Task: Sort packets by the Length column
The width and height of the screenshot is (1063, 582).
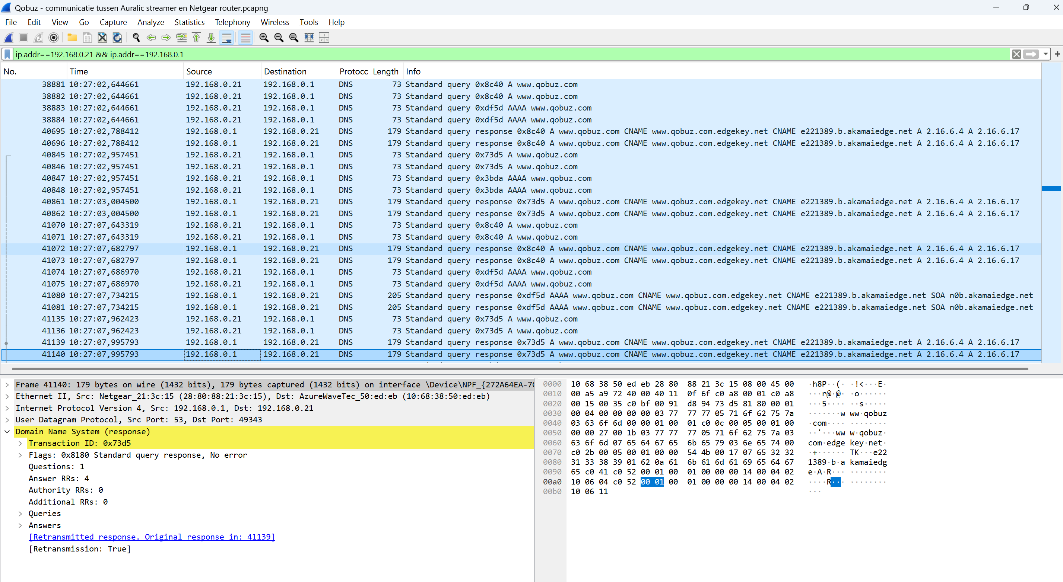Action: point(386,71)
